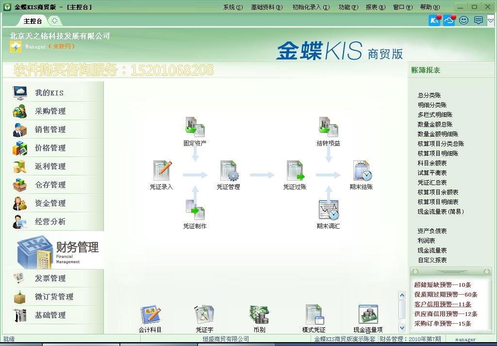The height and width of the screenshot is (346, 497).
Task: Click the new tab plus button
Action: point(55,21)
